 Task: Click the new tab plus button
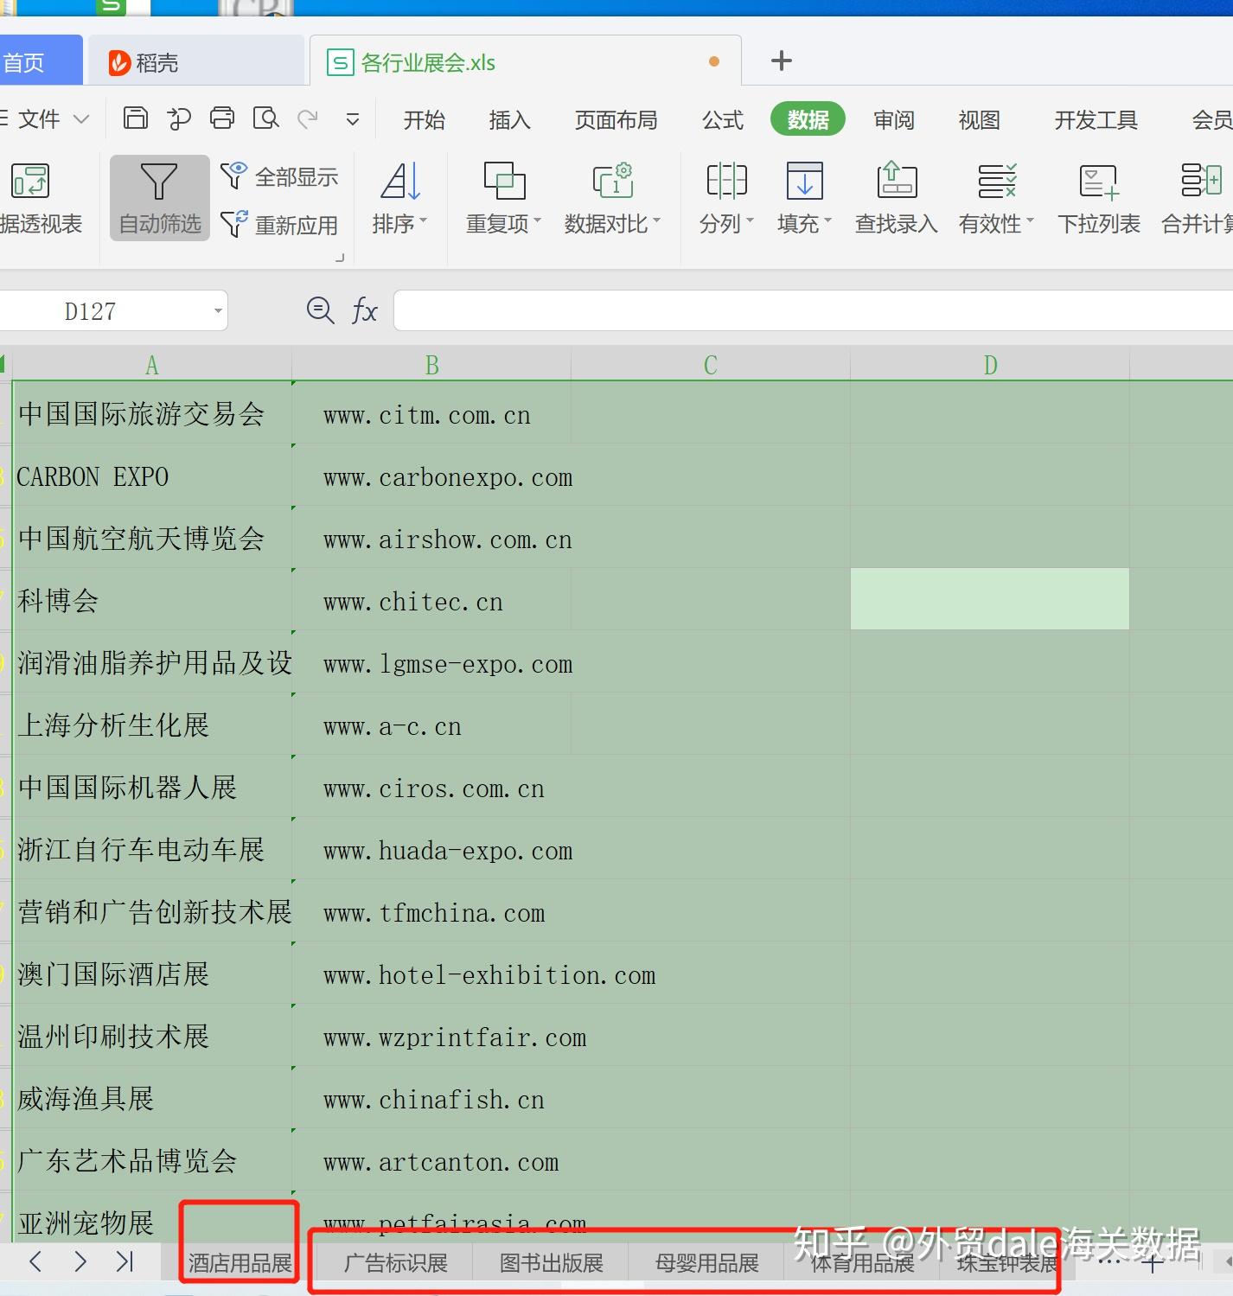[x=781, y=61]
